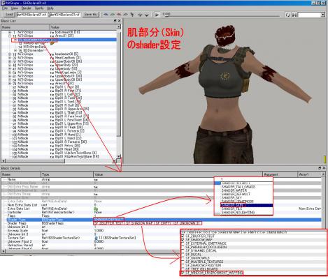Enable SF_MULTIPLE_TEXTURES checkbox
This screenshot has height=279, width=328.
click(x=183, y=262)
